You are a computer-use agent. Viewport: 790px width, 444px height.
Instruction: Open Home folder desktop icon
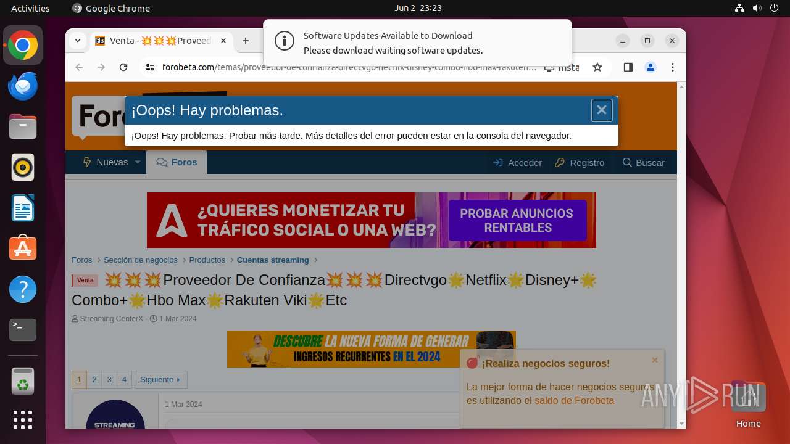(749, 405)
